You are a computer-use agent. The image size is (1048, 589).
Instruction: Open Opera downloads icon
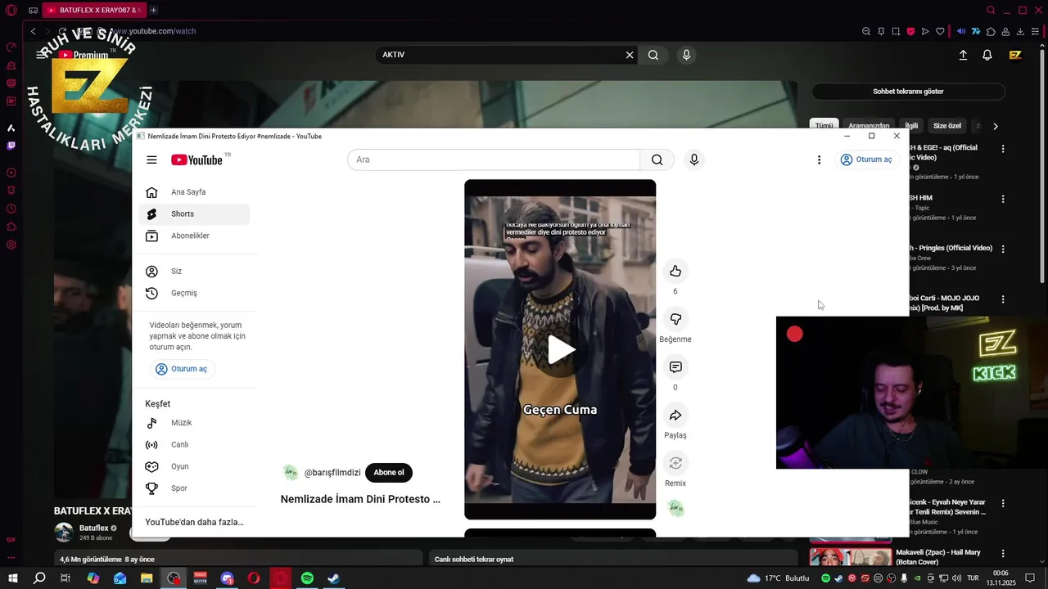[x=1020, y=31]
